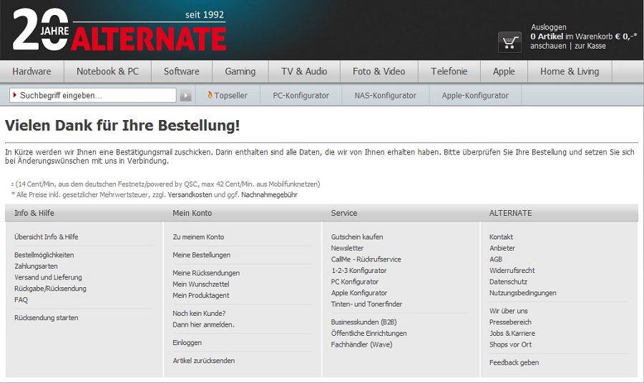Click the shopping cart icon
Image resolution: width=644 pixels, height=383 pixels.
509,42
